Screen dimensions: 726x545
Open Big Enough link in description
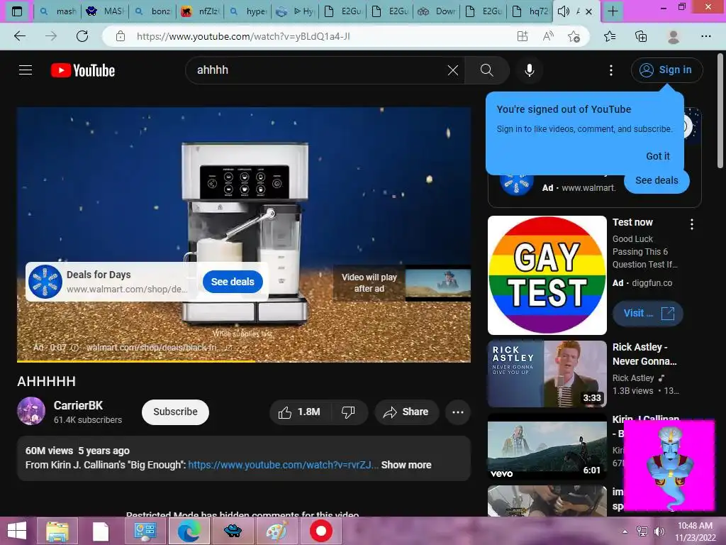[x=284, y=465]
